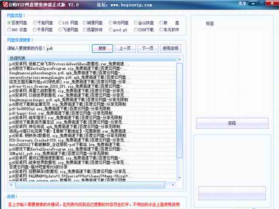
Task: Click the empty button at bottom of right panel
Action: coord(232,193)
